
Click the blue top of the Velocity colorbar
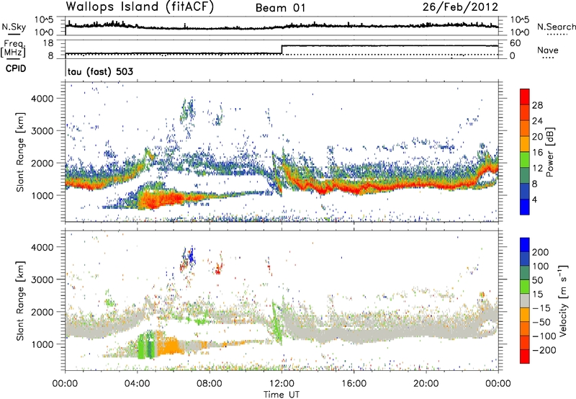coord(525,244)
